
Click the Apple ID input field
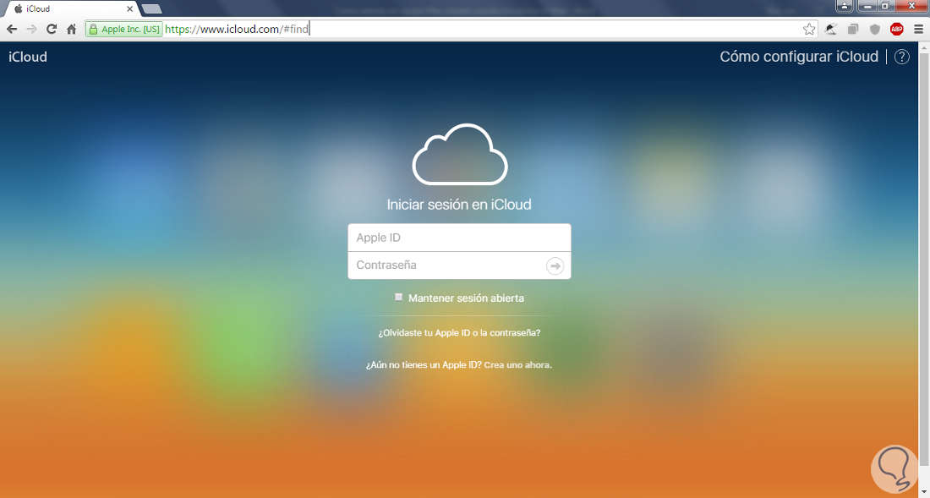[459, 238]
